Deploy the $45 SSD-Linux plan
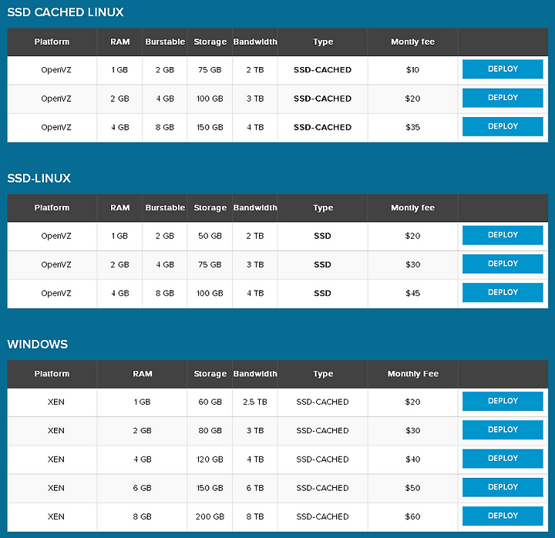The image size is (555, 538). click(503, 292)
